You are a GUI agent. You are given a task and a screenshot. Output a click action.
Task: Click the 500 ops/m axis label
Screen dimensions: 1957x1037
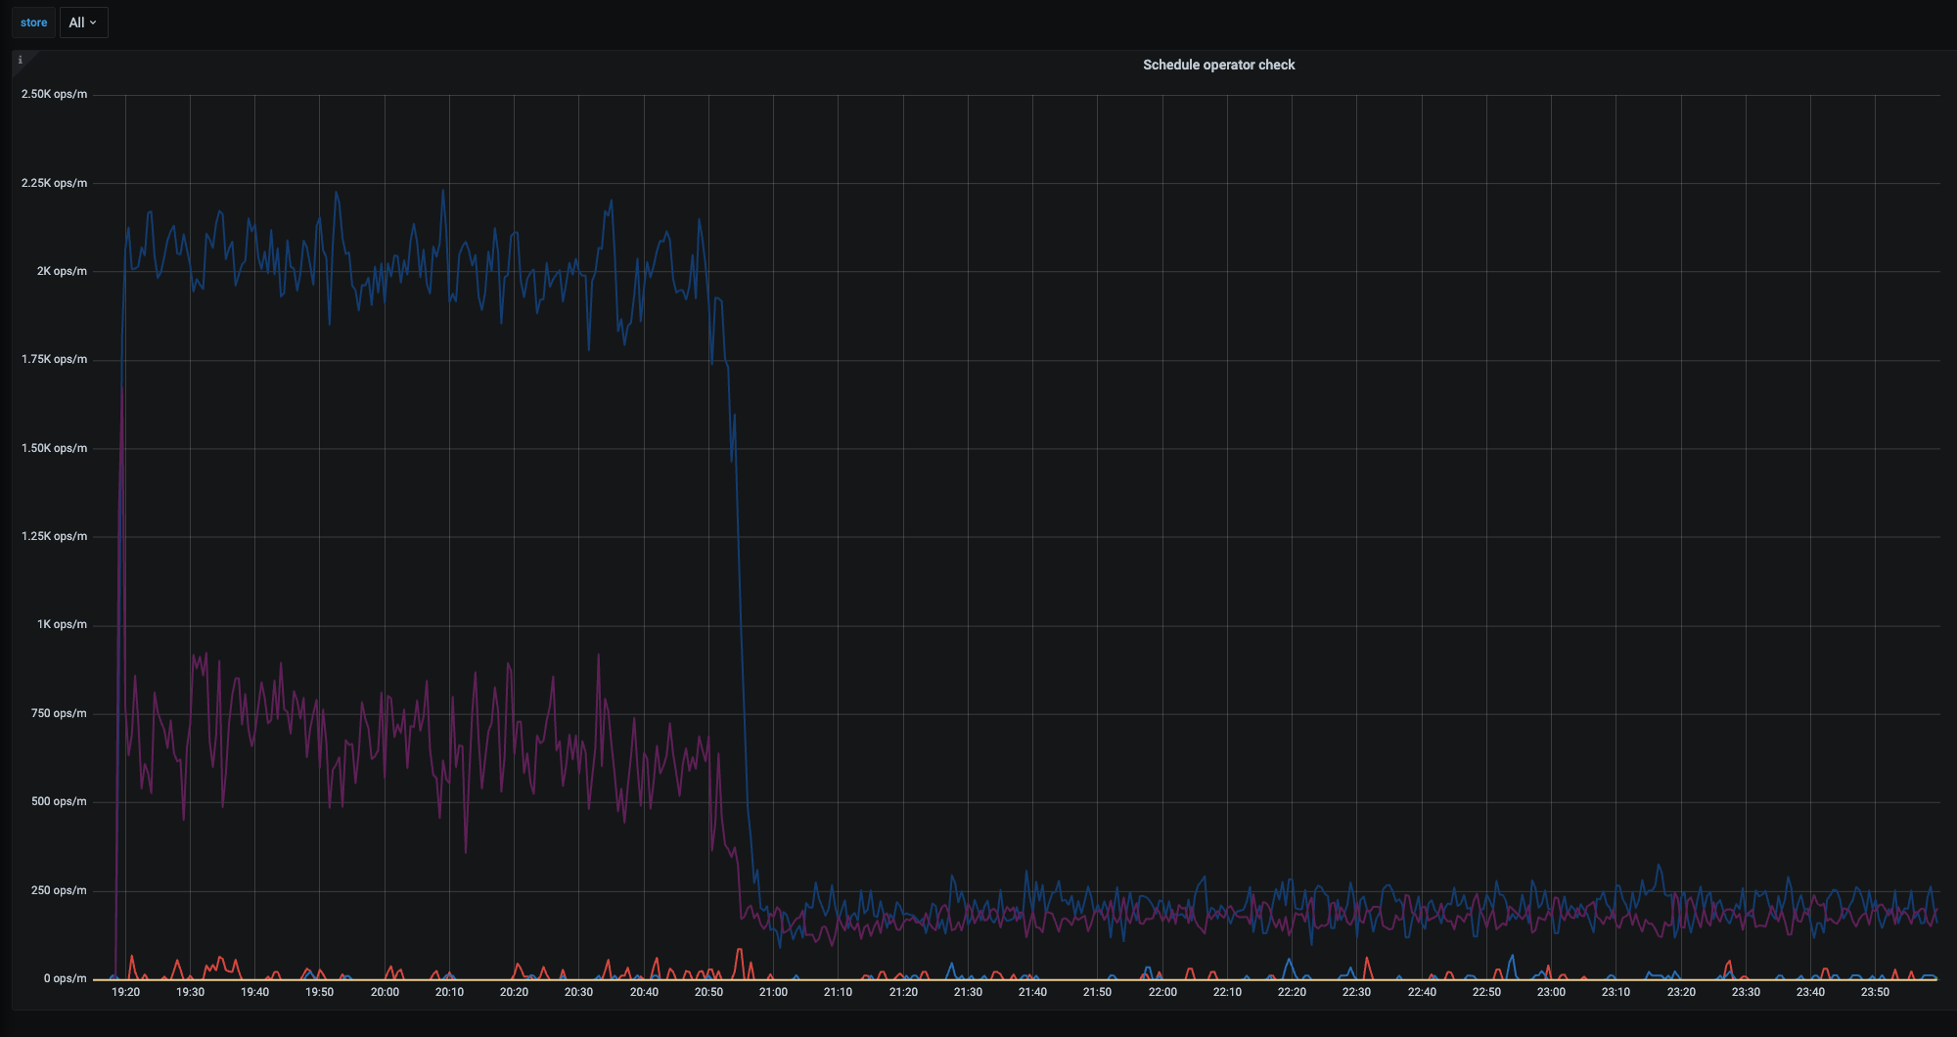point(59,801)
